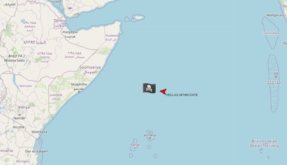287x165 pixels.
Task: Click the British Indian Ocean Territory label
Action: click(x=264, y=143)
